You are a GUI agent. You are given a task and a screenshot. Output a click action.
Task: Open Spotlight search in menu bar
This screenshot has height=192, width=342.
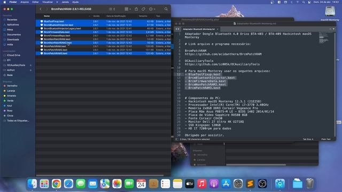coord(304,2)
